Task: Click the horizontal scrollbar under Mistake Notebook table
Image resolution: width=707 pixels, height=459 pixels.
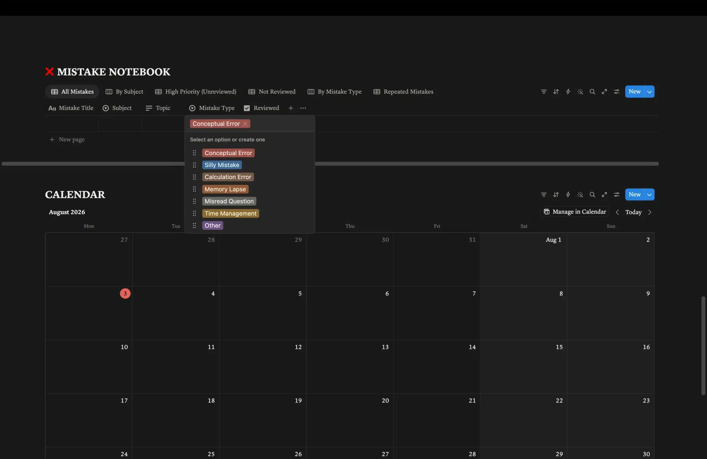Action: coord(330,164)
